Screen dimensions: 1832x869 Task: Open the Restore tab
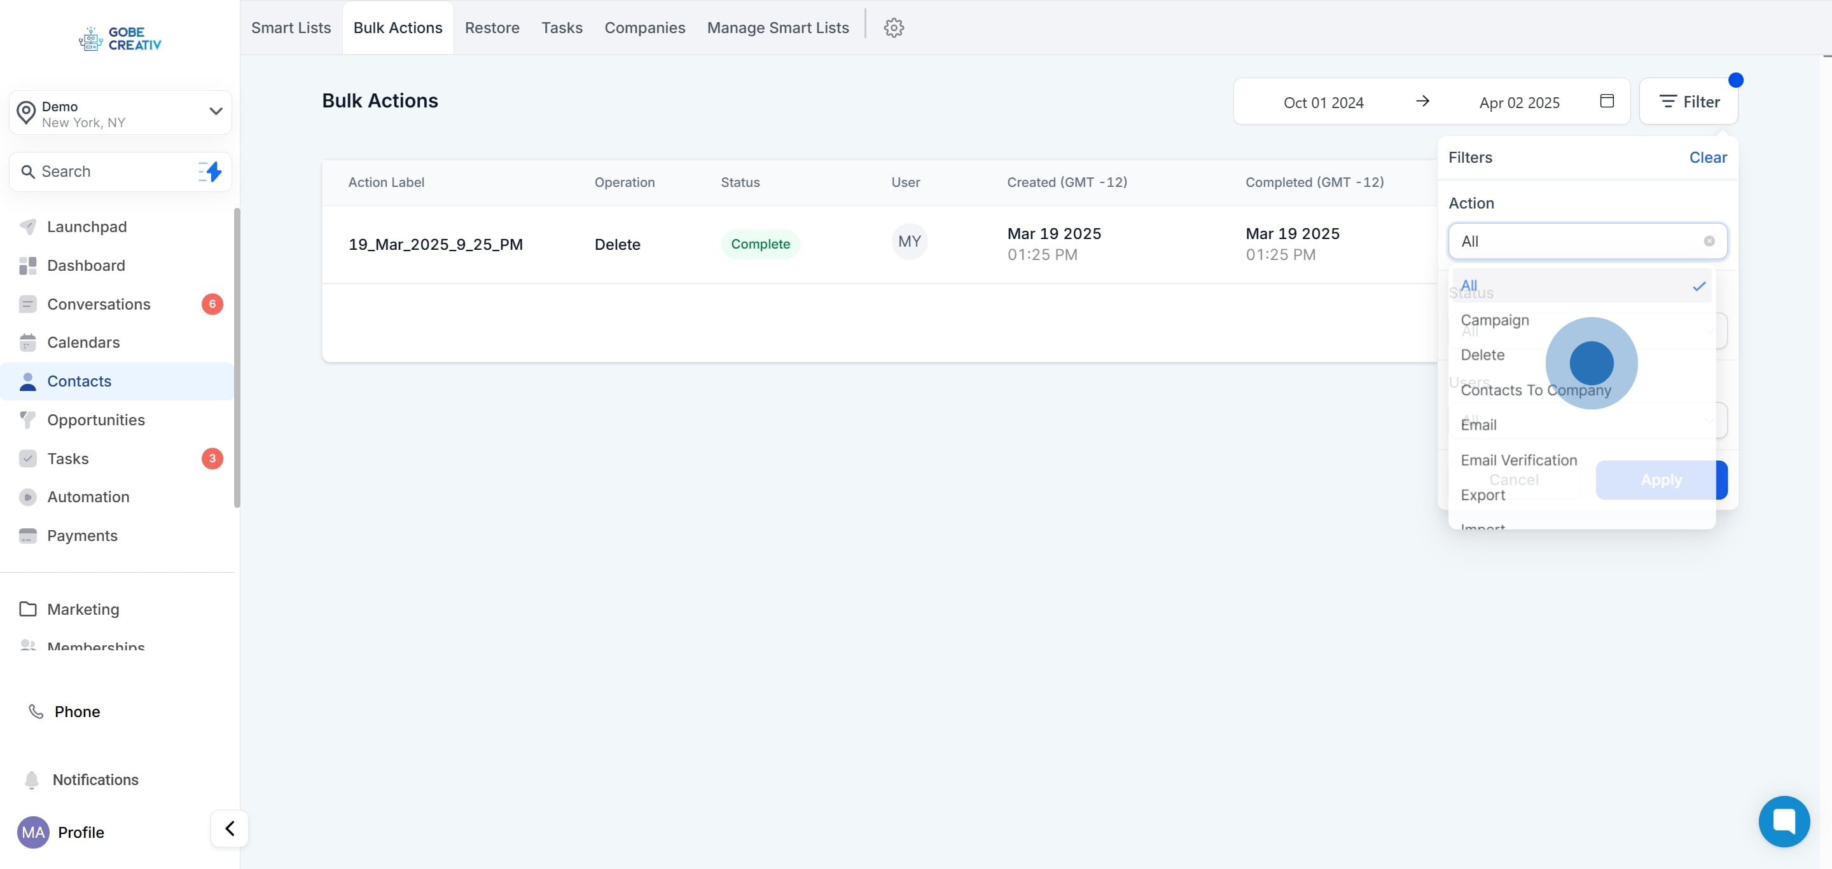point(492,28)
